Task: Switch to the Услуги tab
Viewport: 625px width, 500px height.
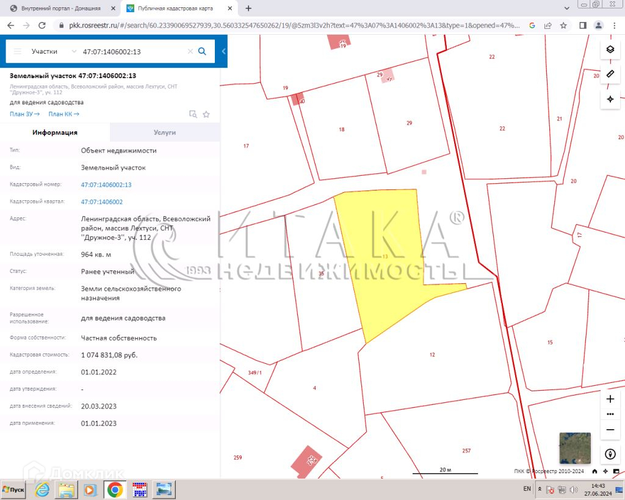Action: [x=165, y=132]
